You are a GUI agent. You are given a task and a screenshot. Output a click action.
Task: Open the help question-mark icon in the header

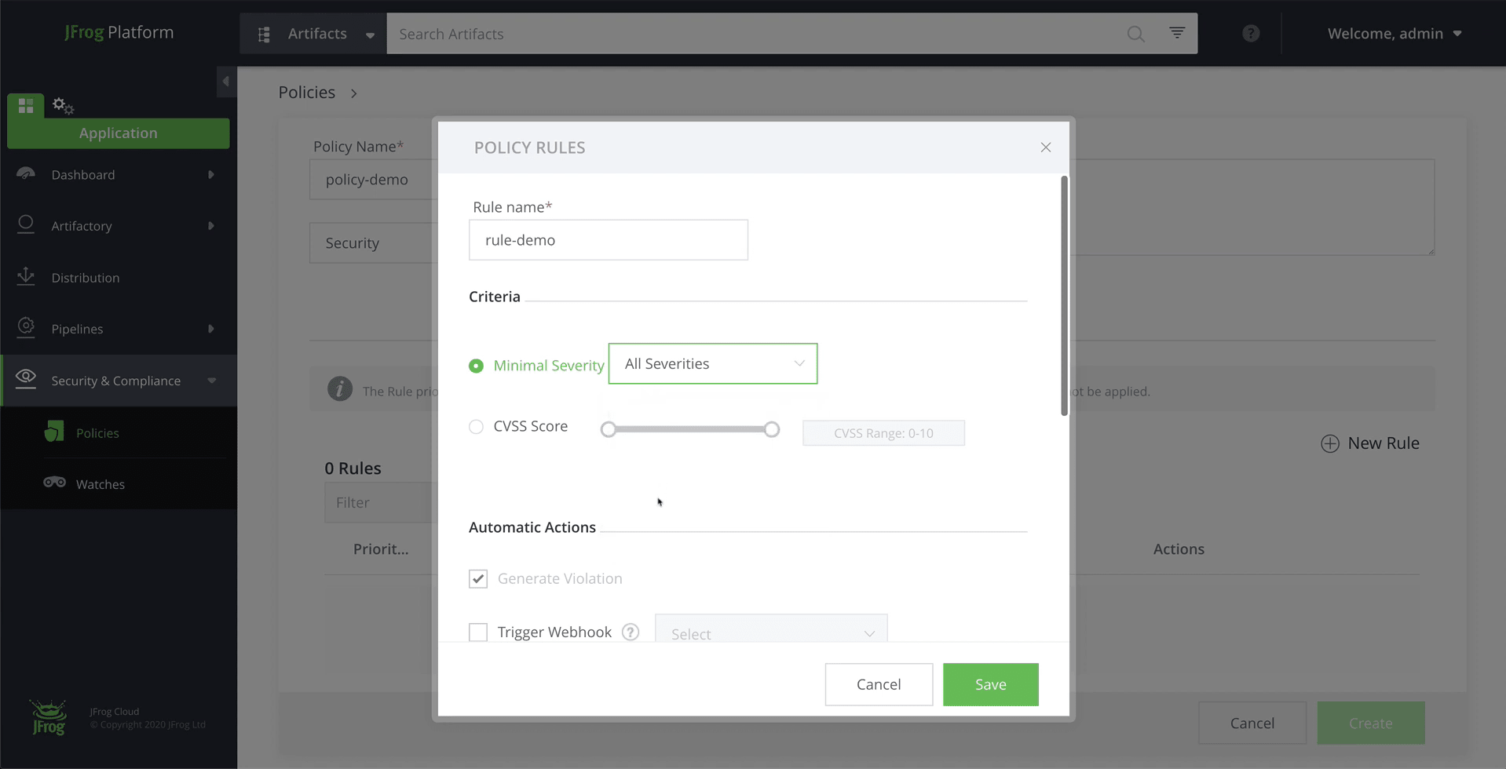point(1249,33)
